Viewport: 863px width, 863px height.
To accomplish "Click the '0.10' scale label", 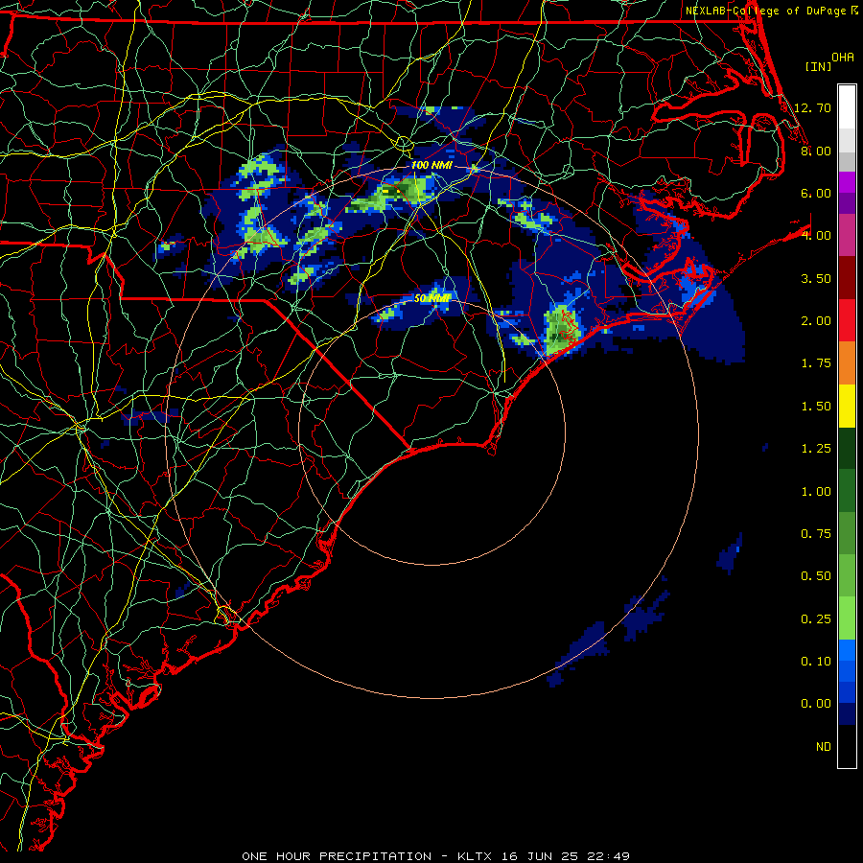I will pos(816,662).
